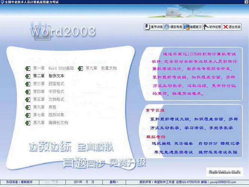Viewport: 249px width, 187px height.
Task: Select the arrow icon for 第九章 批量文档
Action: click(80, 68)
